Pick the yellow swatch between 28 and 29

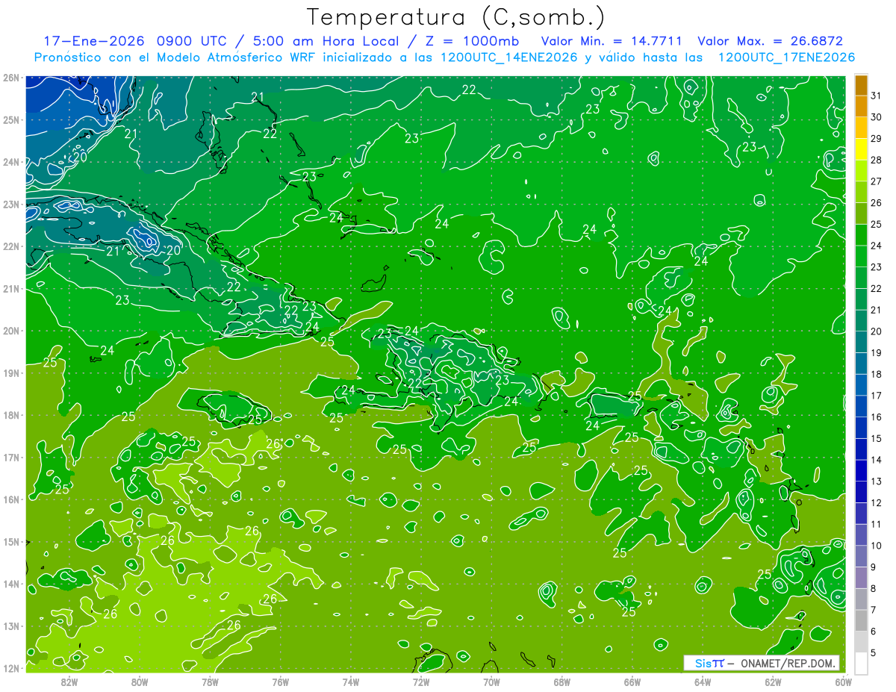click(x=861, y=149)
